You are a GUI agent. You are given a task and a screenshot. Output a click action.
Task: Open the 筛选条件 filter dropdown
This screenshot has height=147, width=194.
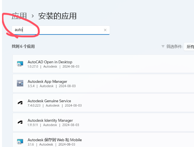point(189,46)
